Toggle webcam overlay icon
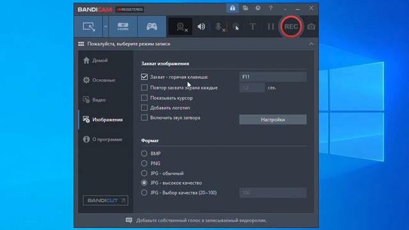409x230 pixels. tap(180, 27)
